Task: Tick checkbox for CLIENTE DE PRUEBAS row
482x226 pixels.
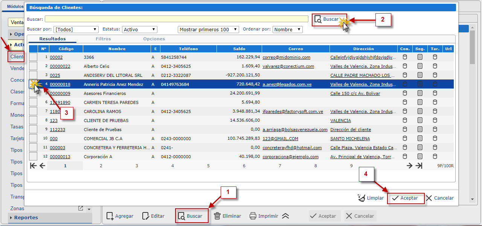Action: point(33,121)
